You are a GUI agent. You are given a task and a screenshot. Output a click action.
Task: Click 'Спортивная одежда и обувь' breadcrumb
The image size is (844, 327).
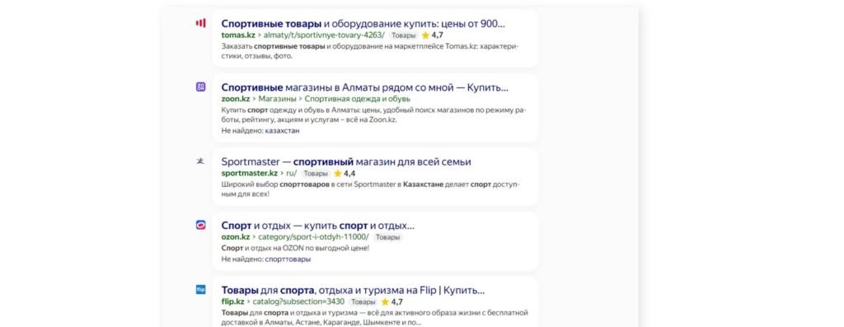tap(358, 99)
